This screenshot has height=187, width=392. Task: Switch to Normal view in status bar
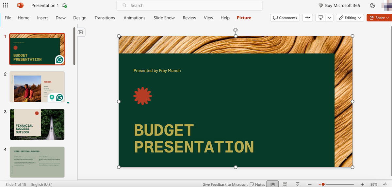(273, 184)
